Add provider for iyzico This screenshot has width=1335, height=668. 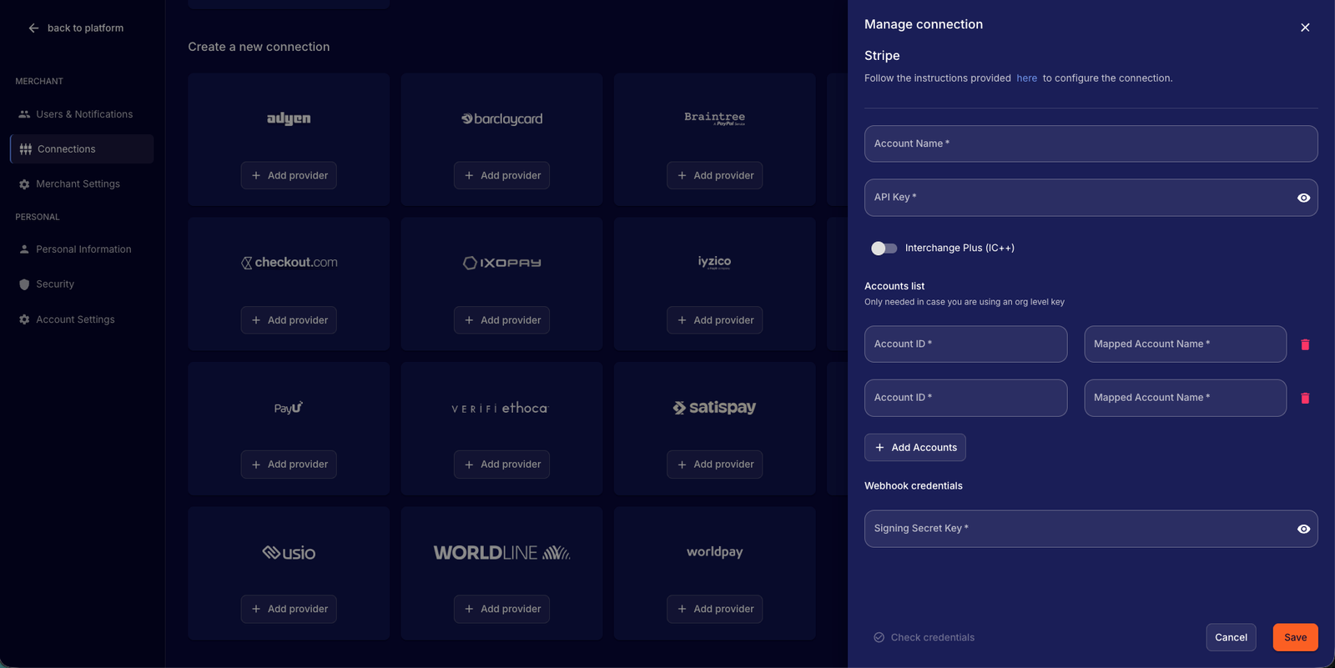coord(714,320)
